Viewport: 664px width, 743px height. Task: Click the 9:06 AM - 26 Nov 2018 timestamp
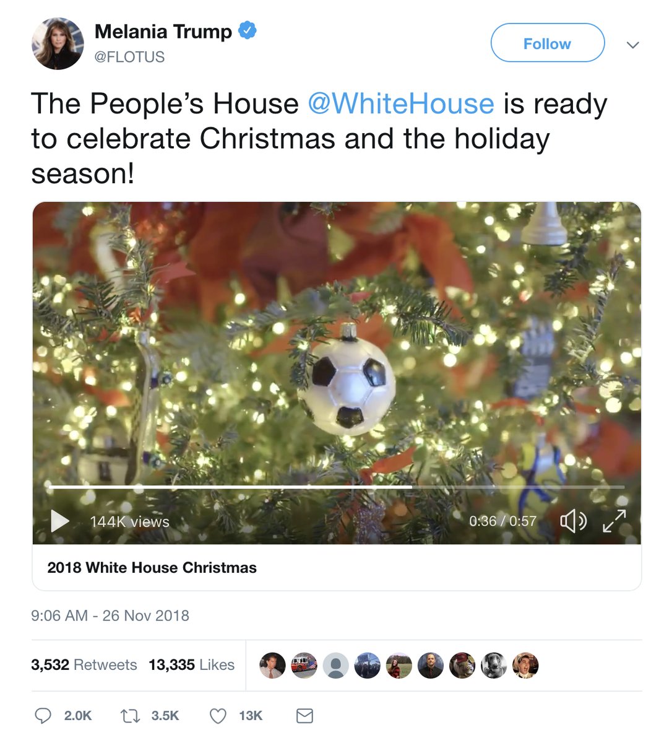point(110,615)
